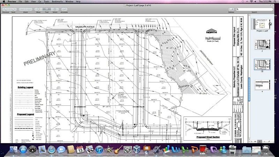Launch iTunes from the Dock
The image size is (279, 157).
click(99, 150)
